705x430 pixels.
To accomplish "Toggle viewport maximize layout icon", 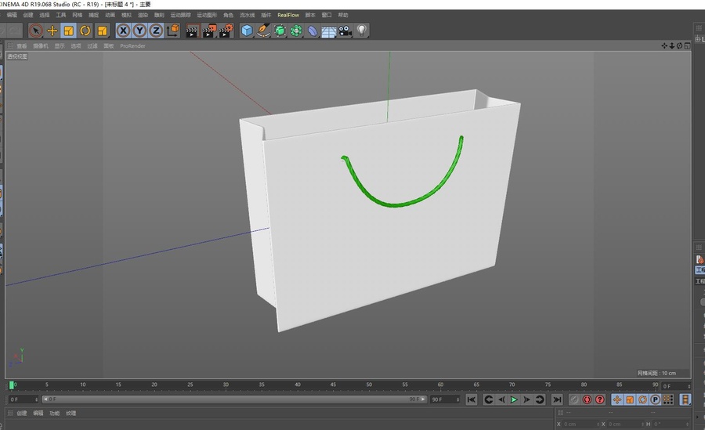I will point(688,46).
